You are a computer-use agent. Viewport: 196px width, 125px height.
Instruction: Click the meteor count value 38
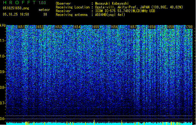point(45,14)
